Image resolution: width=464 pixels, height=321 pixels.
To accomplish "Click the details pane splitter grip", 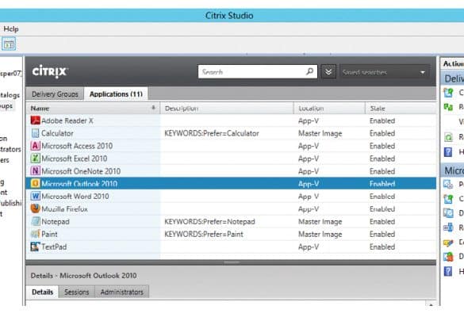I will pos(232,262).
